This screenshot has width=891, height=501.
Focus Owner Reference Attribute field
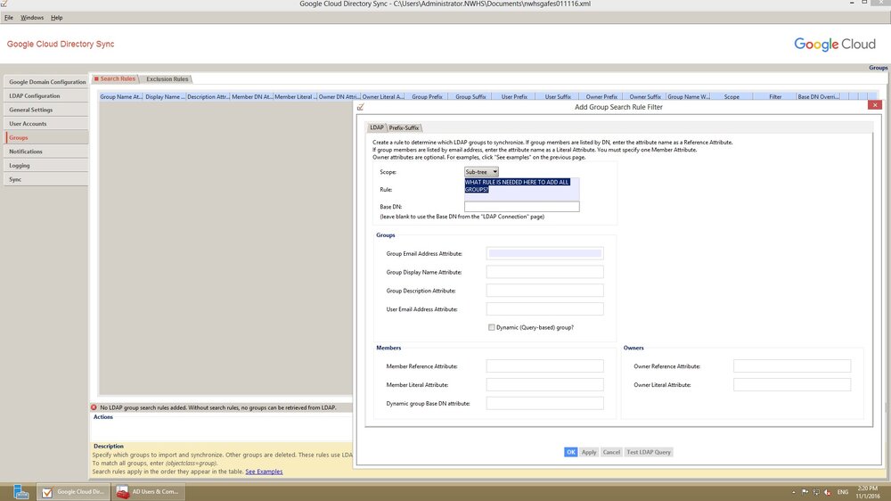coord(792,366)
